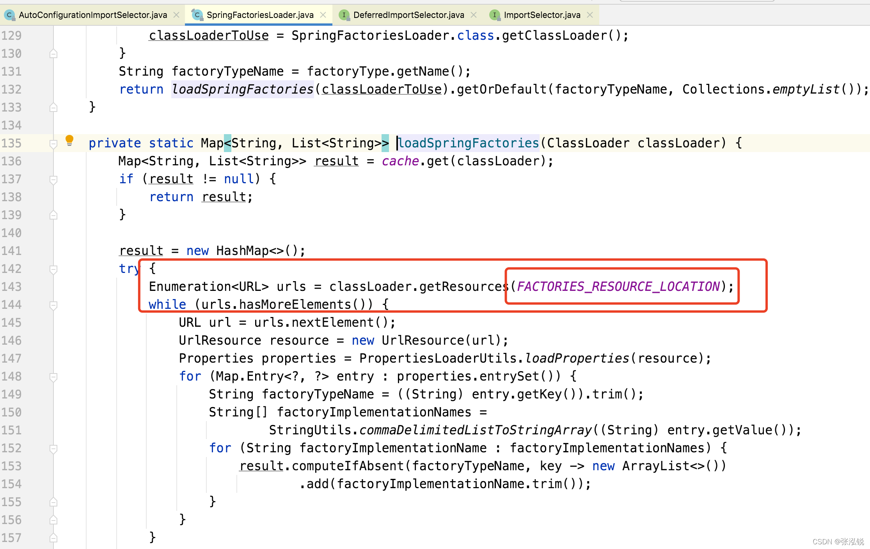870x549 pixels.
Task: Close the ImportSelector.java tab
Action: click(590, 15)
